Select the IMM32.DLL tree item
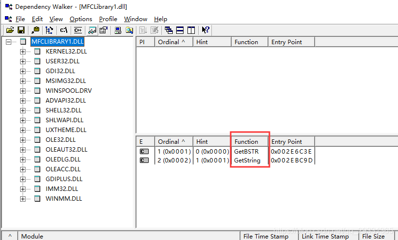Image resolution: width=398 pixels, height=240 pixels. coord(62,189)
